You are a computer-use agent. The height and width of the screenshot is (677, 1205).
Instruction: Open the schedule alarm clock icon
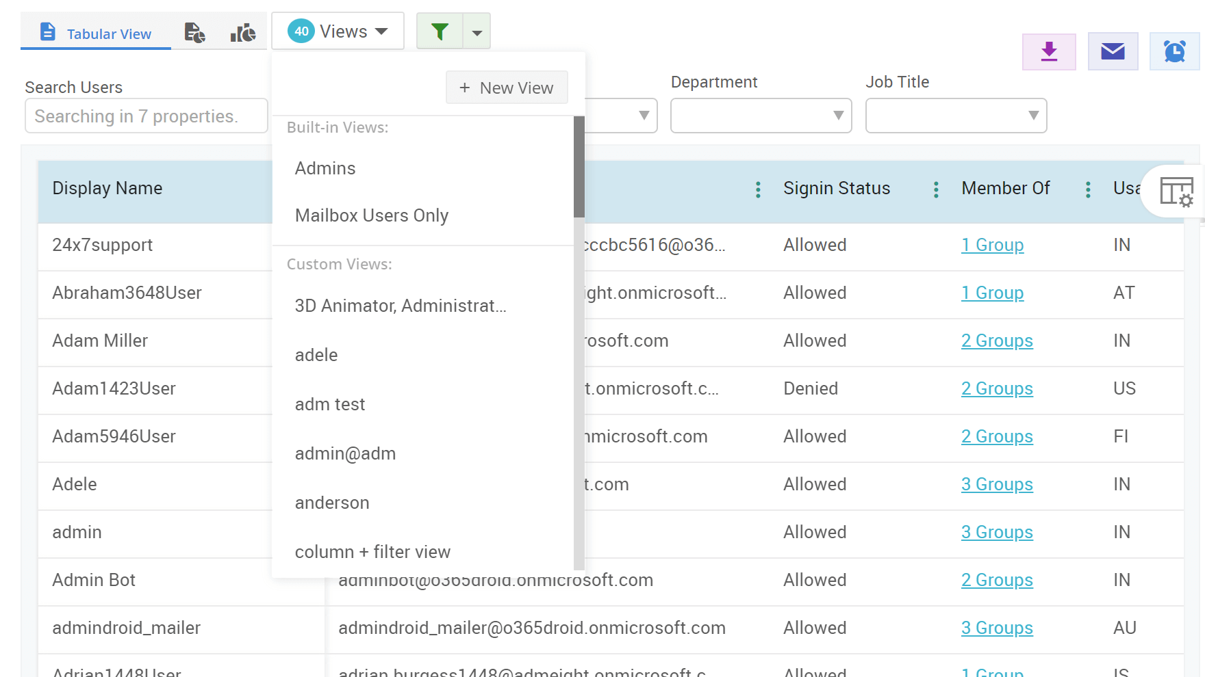(x=1175, y=51)
